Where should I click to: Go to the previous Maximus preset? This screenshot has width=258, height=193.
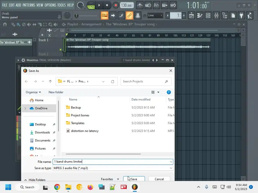[153, 60]
